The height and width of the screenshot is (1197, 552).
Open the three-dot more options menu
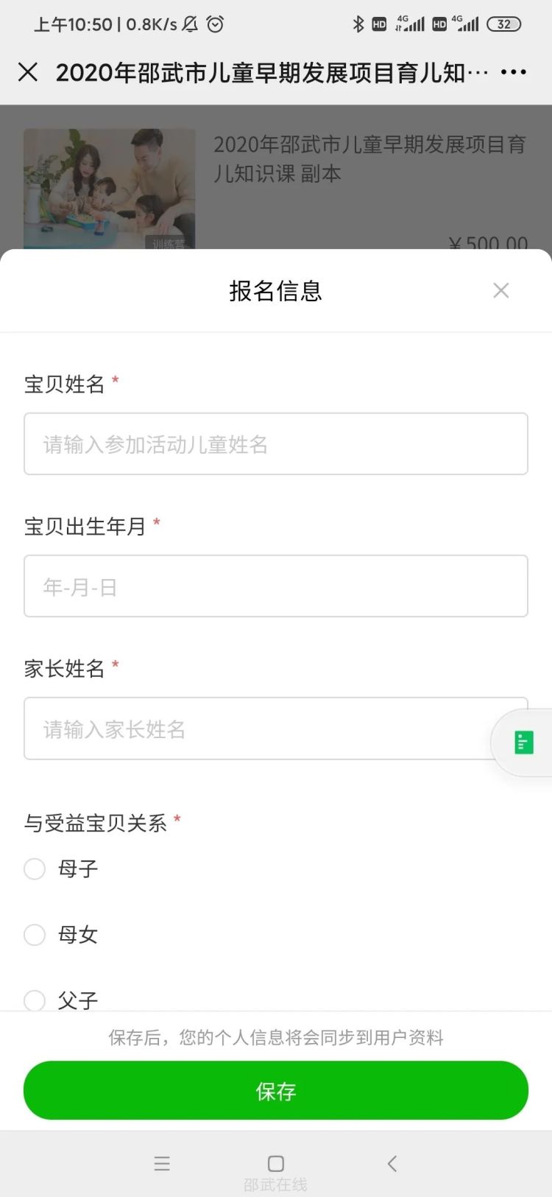[513, 72]
